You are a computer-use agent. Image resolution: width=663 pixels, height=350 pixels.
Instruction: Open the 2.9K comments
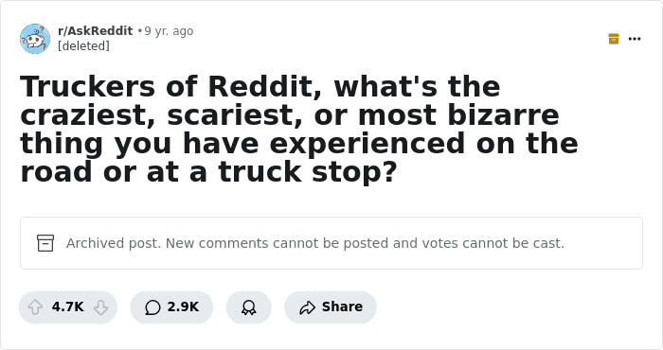pyautogui.click(x=171, y=307)
